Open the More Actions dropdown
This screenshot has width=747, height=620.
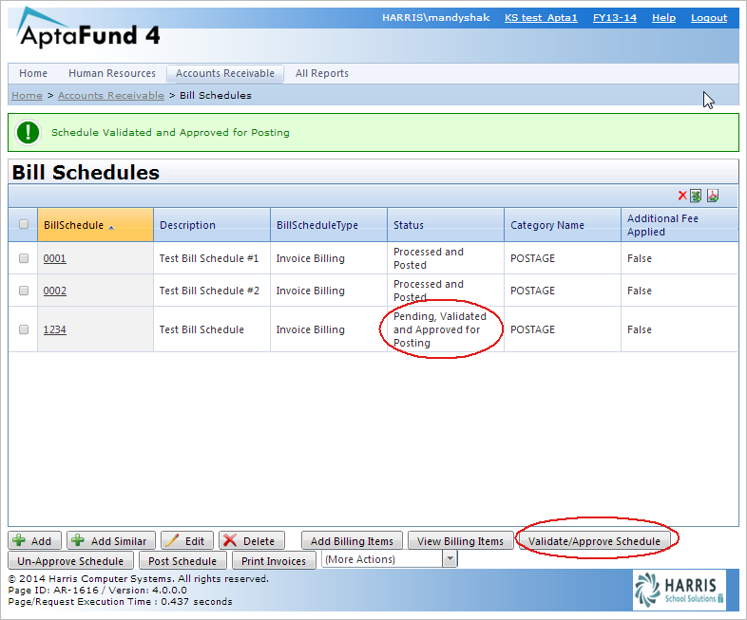(390, 560)
